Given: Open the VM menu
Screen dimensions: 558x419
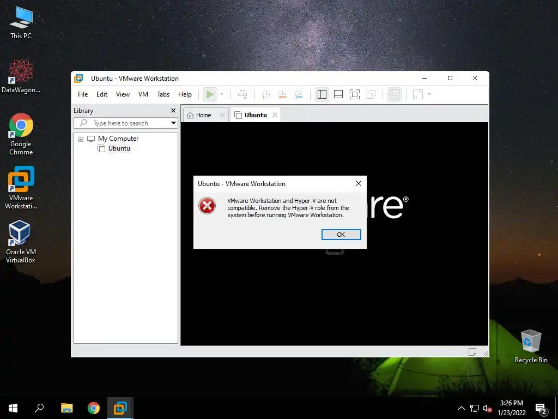Looking at the screenshot, I should tap(143, 94).
